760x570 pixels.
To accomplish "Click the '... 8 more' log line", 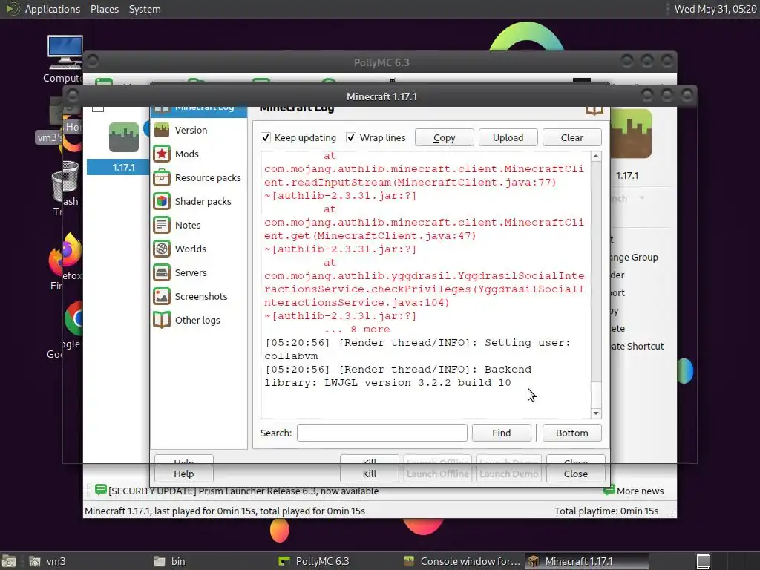I will click(x=357, y=329).
